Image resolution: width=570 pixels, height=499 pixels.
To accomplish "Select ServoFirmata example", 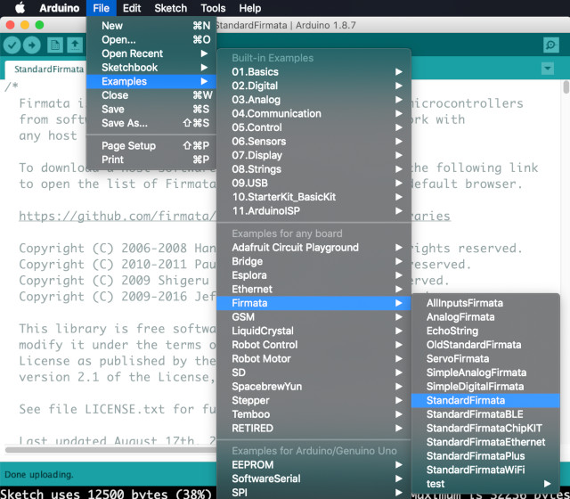I will pyautogui.click(x=485, y=358).
